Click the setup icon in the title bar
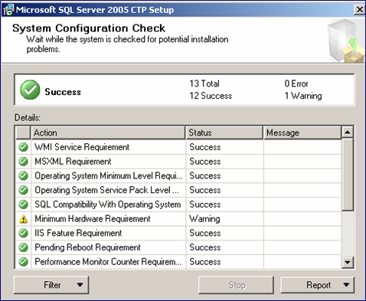 point(8,10)
